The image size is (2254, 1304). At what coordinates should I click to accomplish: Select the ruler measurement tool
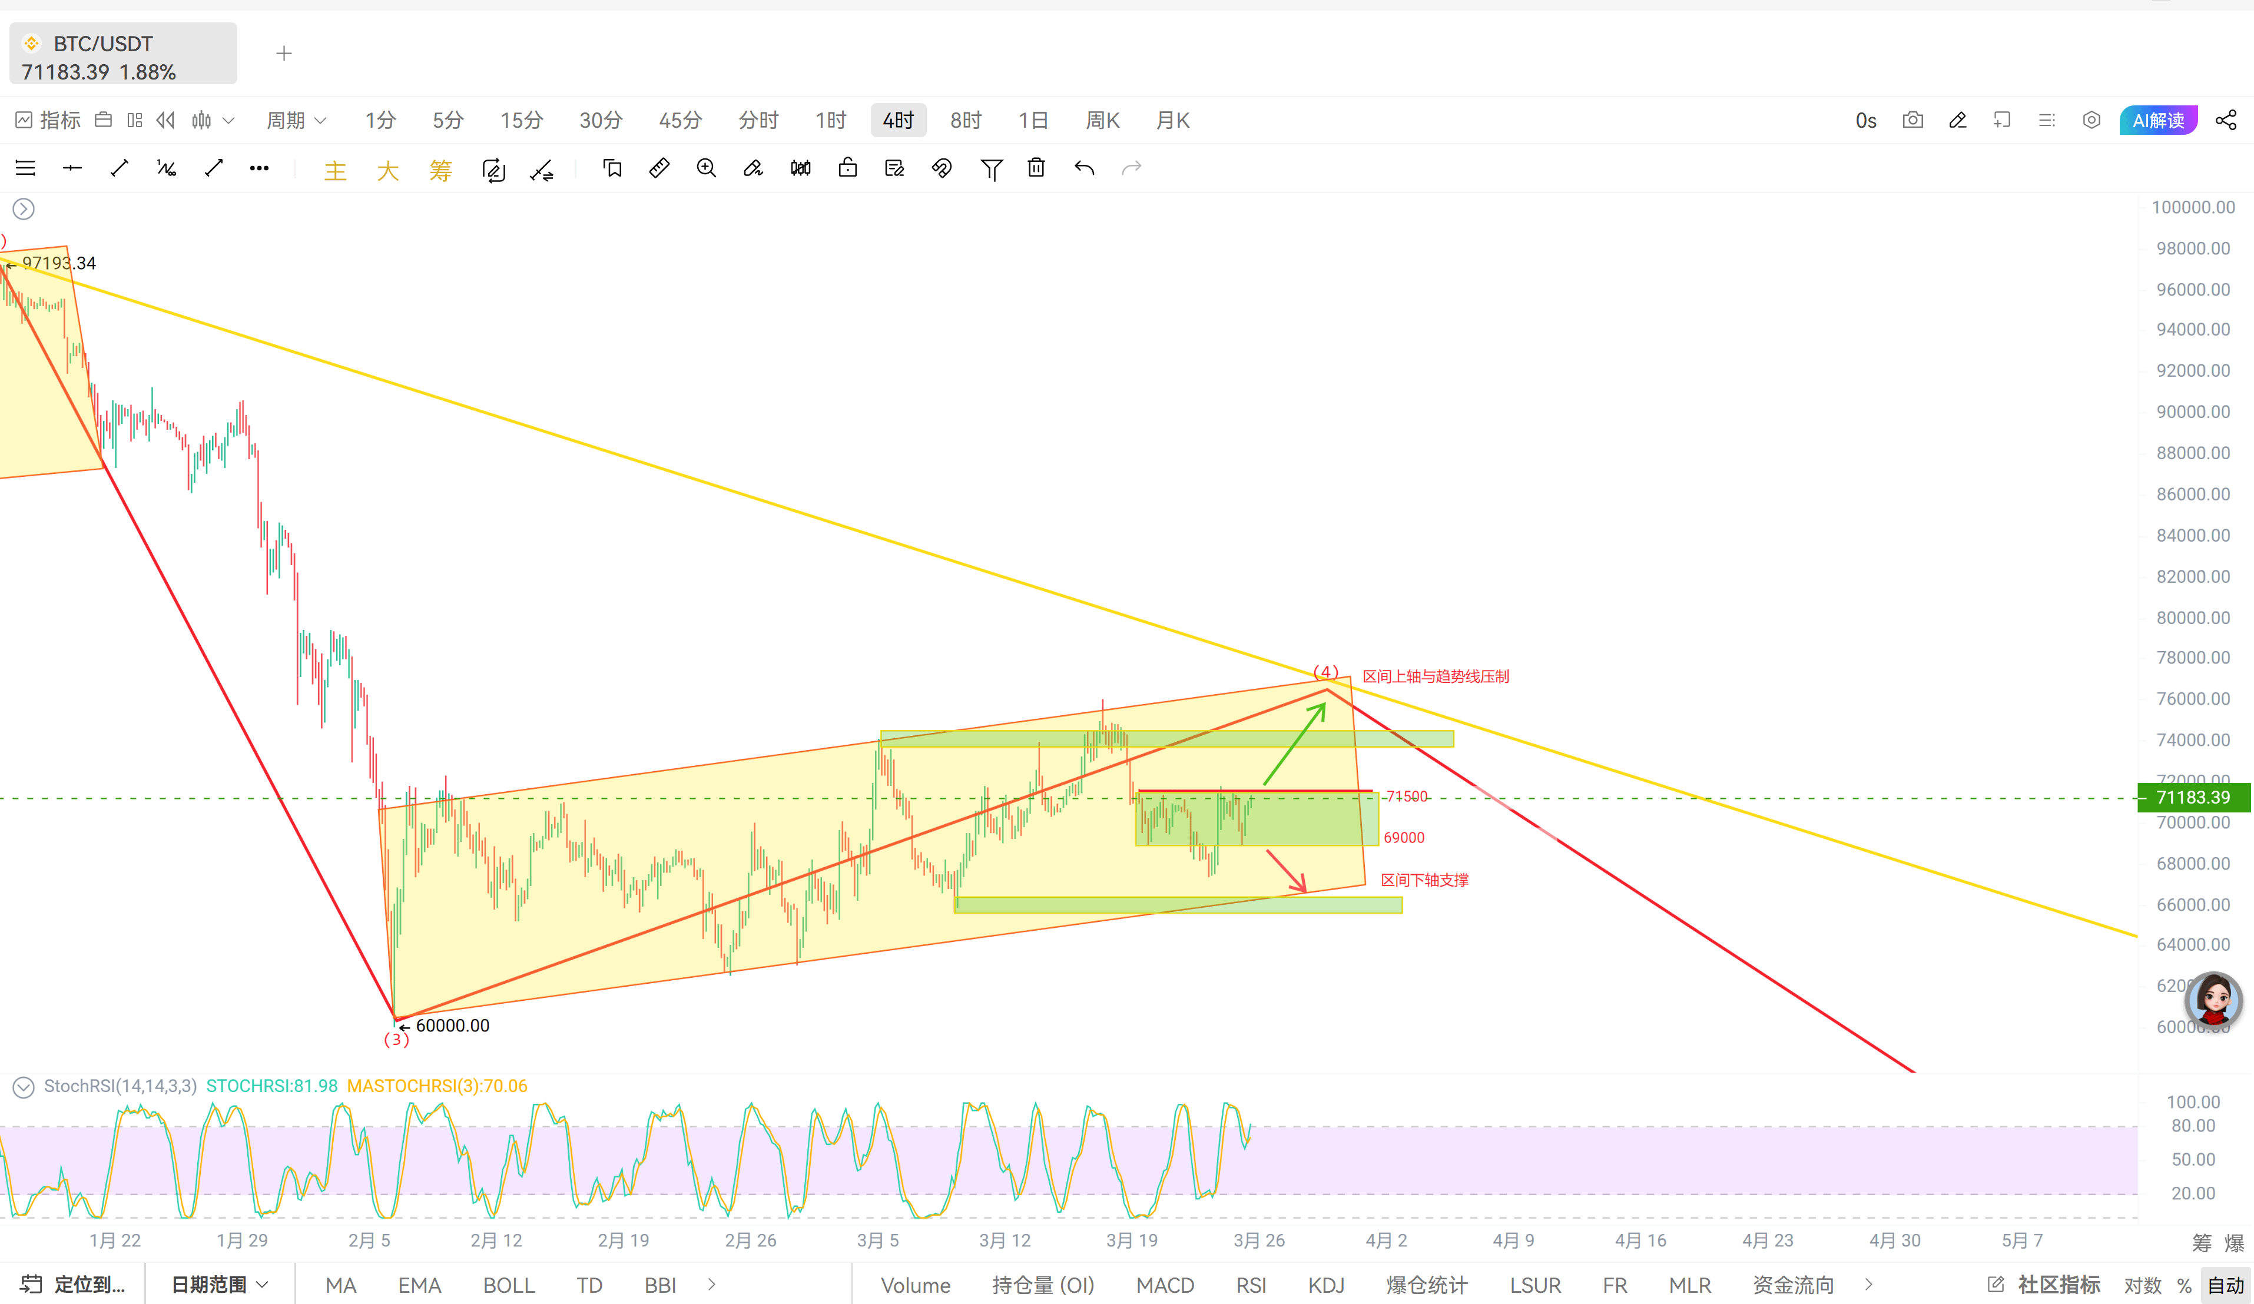coord(659,168)
